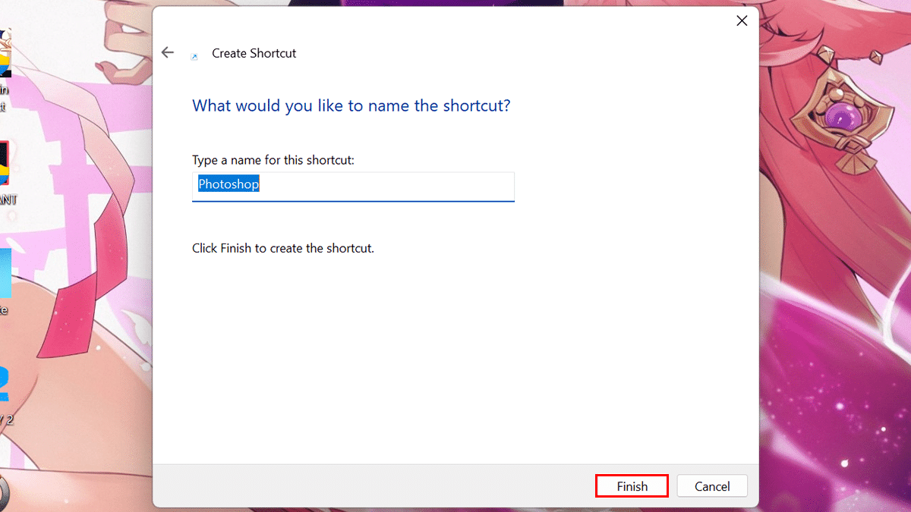Image resolution: width=911 pixels, height=512 pixels.
Task: Close the Create Shortcut dialog
Action: (x=742, y=21)
